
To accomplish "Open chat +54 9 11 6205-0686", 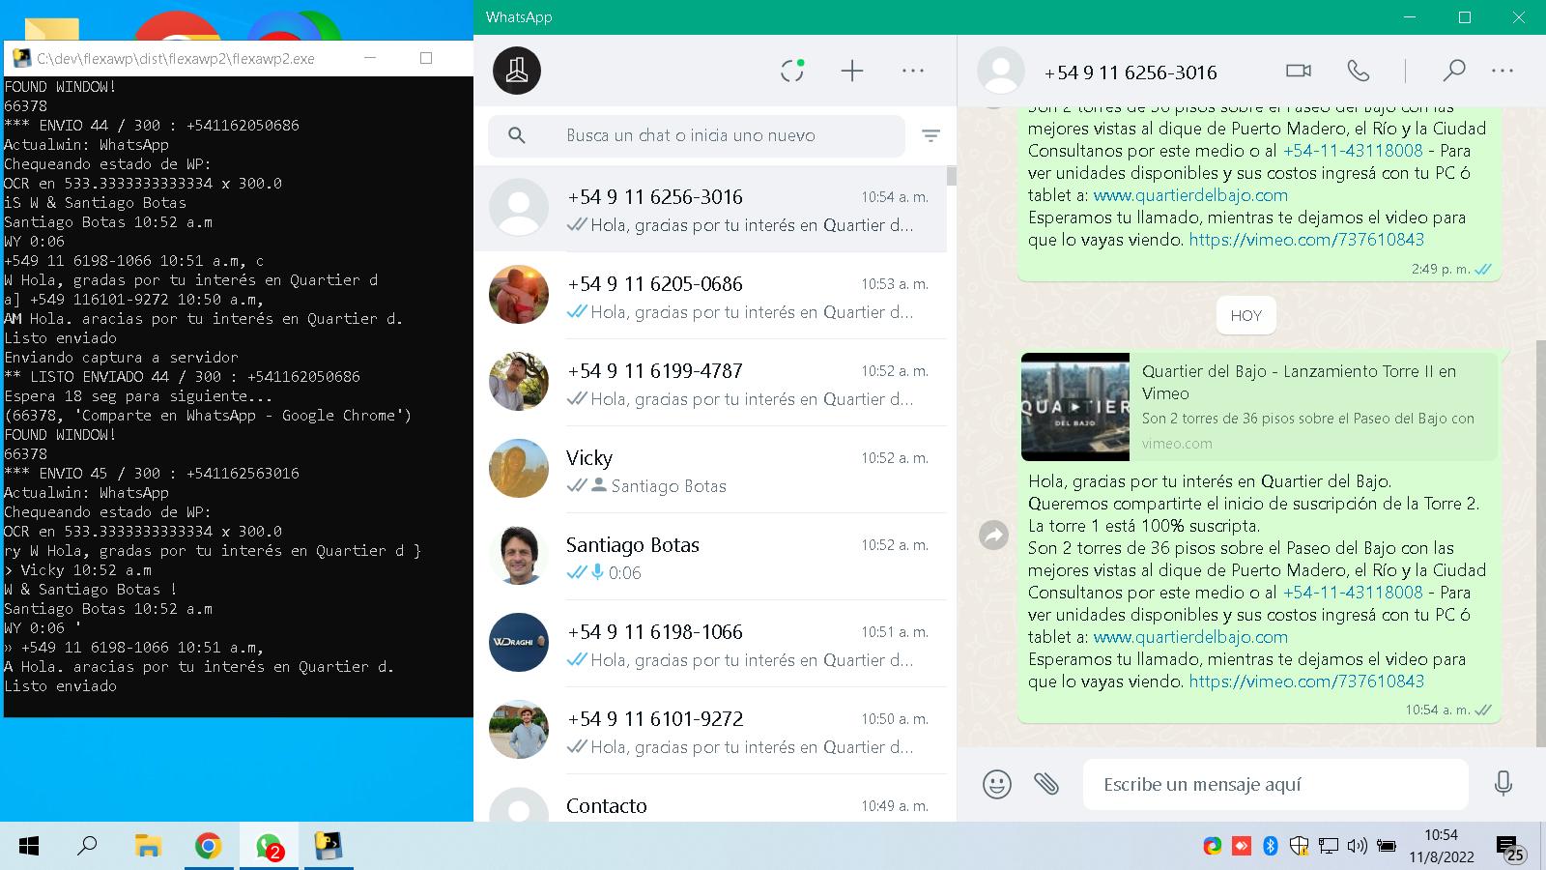I will (710, 296).
